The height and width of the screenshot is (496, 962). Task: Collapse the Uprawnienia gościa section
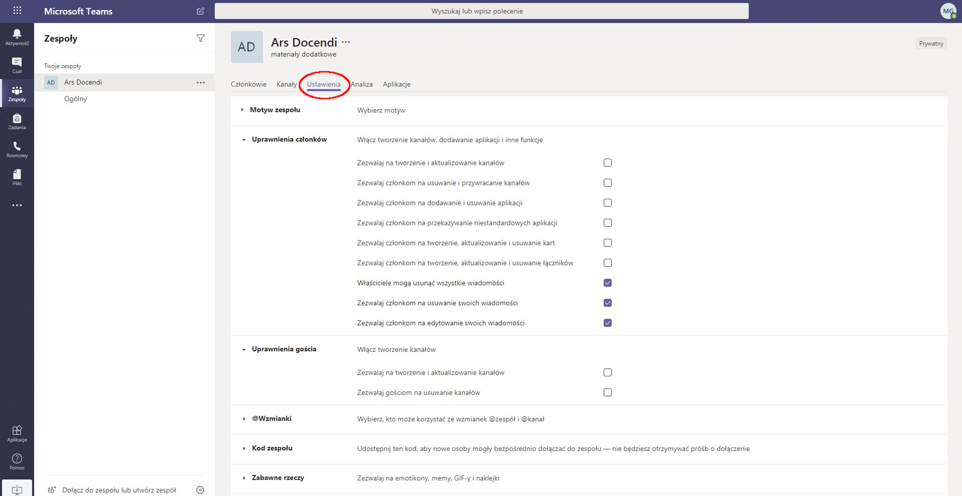[244, 350]
